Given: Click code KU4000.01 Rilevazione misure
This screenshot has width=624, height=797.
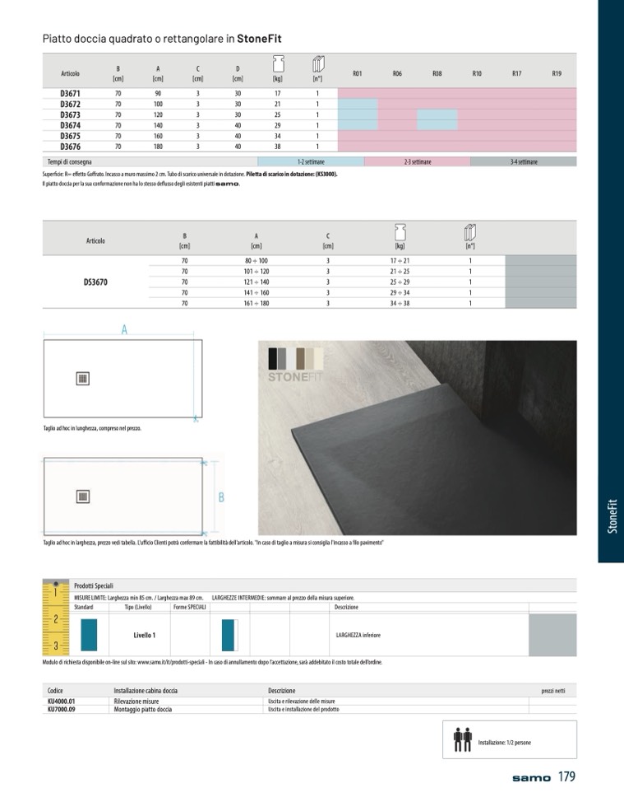Looking at the screenshot, I should [62, 701].
